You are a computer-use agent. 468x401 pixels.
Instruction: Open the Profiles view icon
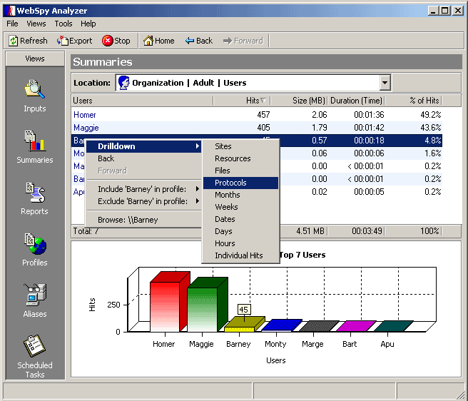click(x=36, y=243)
